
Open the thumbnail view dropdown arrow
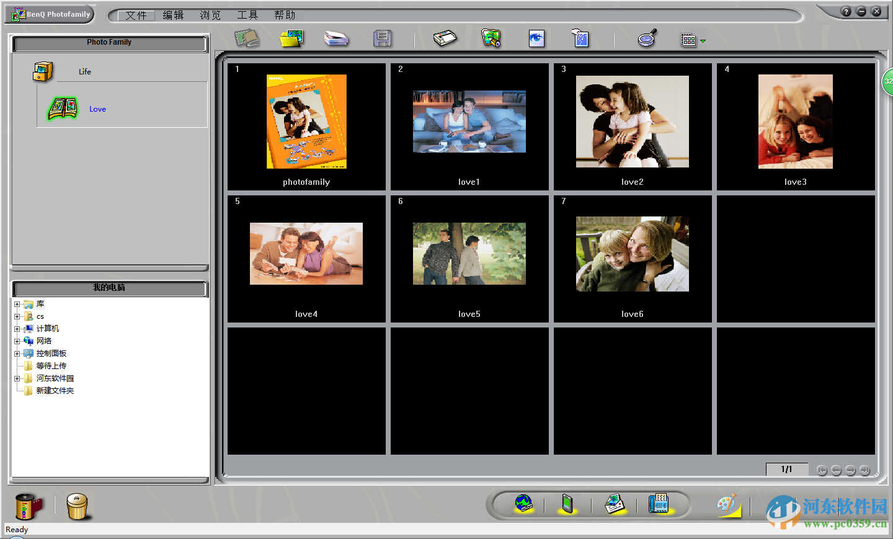point(703,40)
